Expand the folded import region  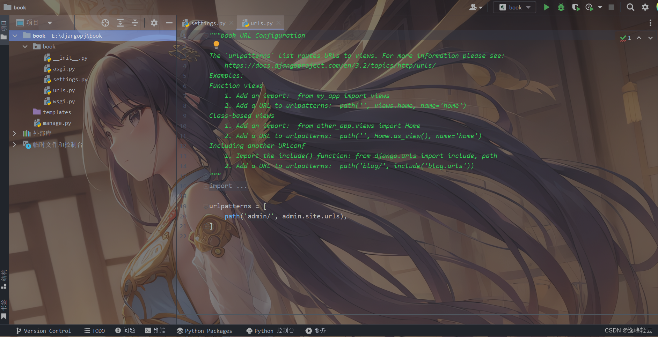tap(206, 186)
